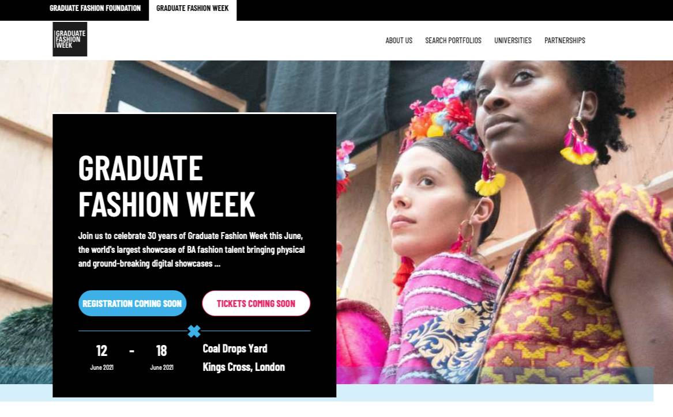The width and height of the screenshot is (673, 417).
Task: Open the Partnerships menu item
Action: [x=565, y=40]
